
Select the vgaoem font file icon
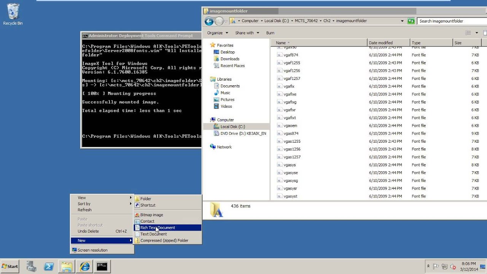(280, 126)
